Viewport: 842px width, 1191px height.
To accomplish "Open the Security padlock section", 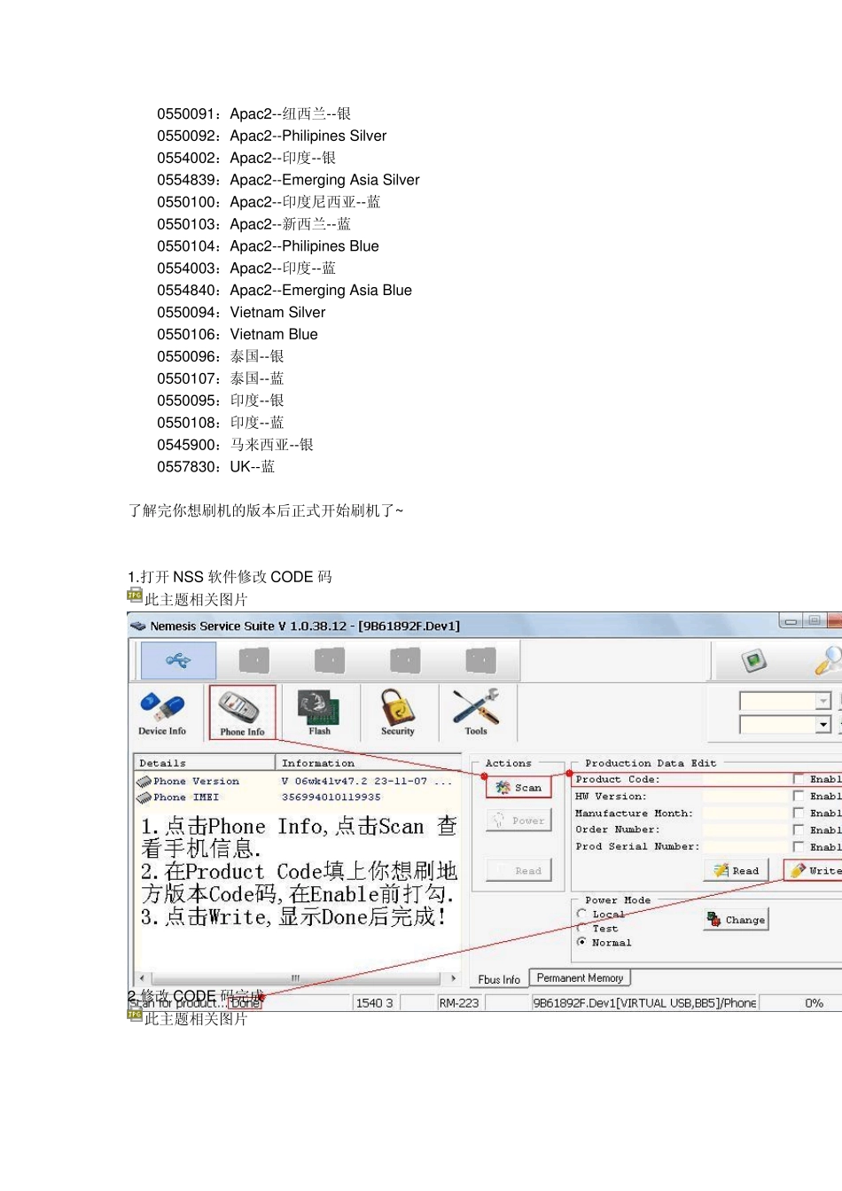I will (x=397, y=712).
